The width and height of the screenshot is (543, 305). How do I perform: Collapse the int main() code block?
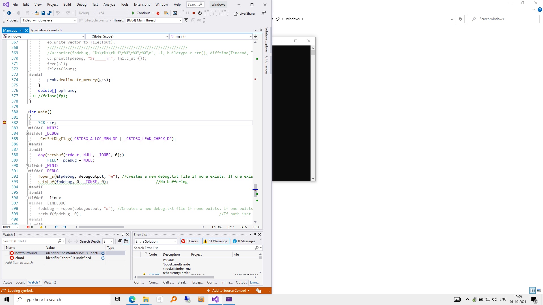[x=27, y=112]
